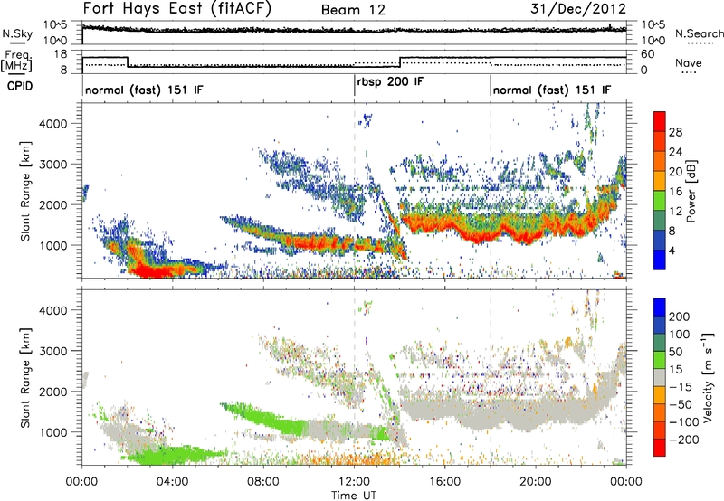
Task: Click the "Nave" legend label
Action: click(x=688, y=63)
